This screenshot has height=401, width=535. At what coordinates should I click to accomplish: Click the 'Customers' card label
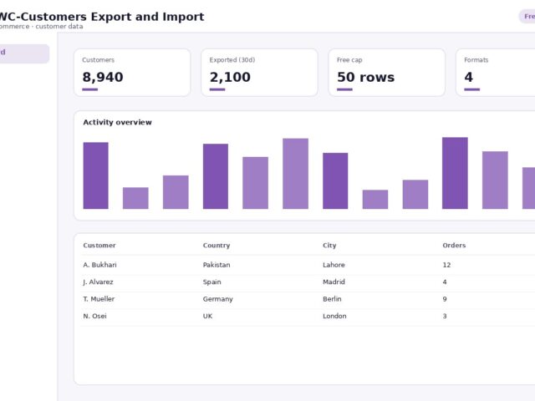pos(99,60)
